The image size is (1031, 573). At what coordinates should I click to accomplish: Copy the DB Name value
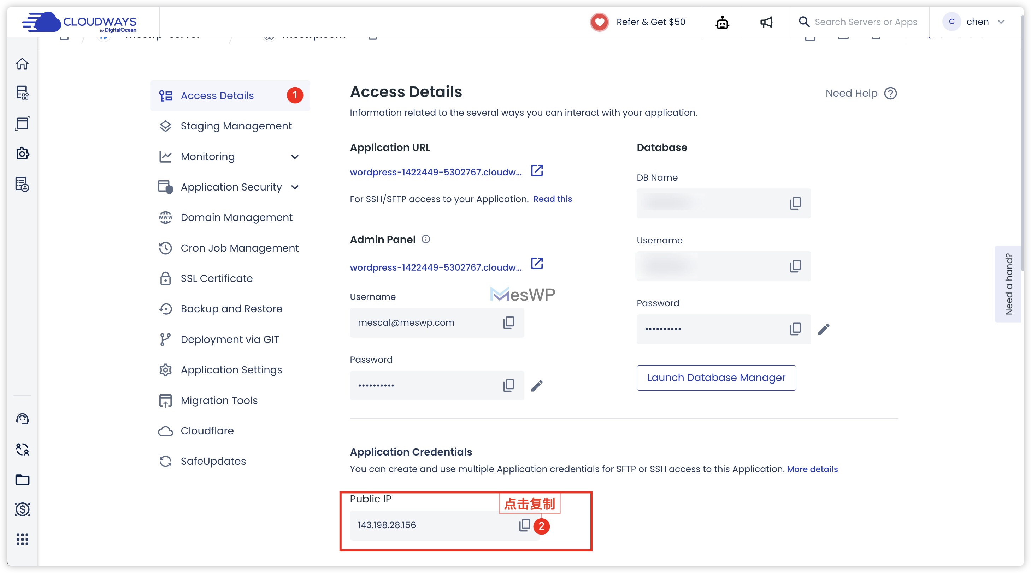click(795, 203)
